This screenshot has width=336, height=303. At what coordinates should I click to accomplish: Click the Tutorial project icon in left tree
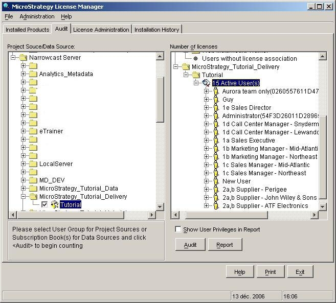(54, 205)
